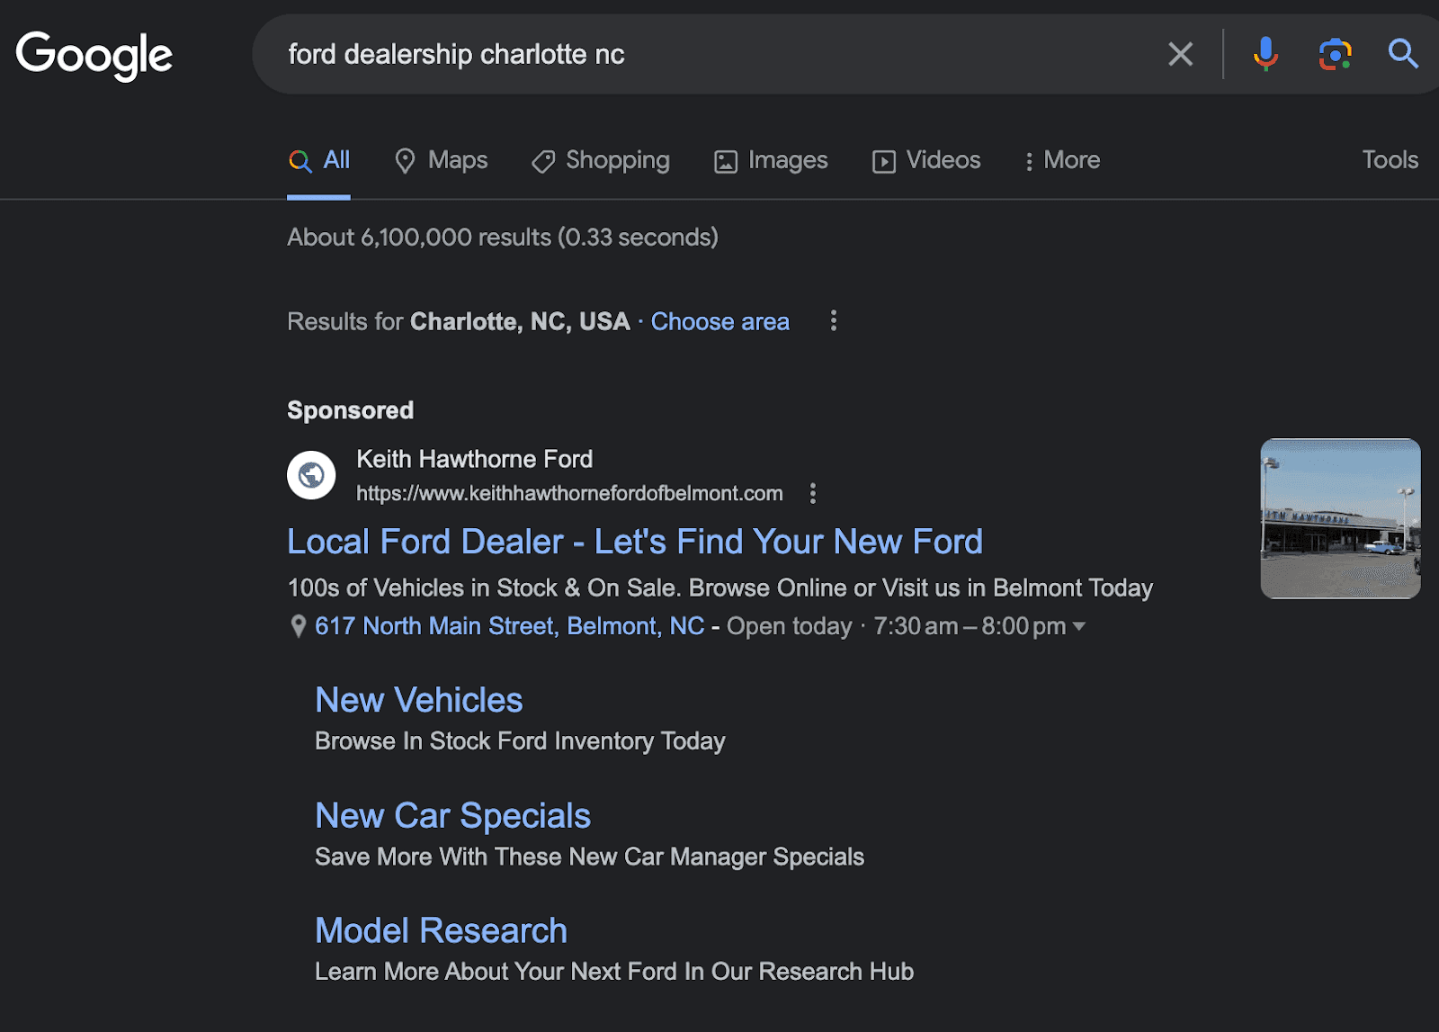Viewport: 1439px width, 1032px height.
Task: Visit the New Car Specials page
Action: tap(452, 815)
